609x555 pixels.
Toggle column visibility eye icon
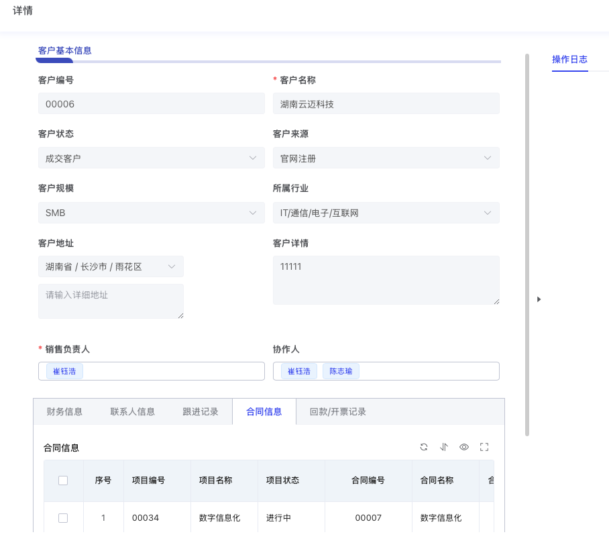(463, 447)
